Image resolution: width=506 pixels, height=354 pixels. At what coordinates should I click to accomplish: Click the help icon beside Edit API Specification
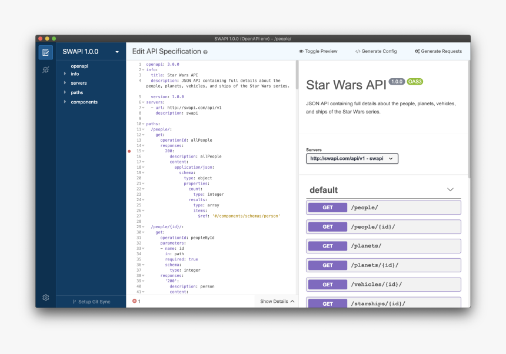[x=205, y=52]
